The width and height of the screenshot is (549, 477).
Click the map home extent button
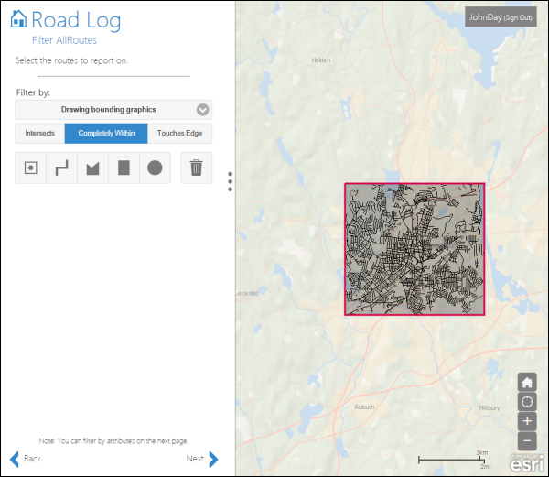click(x=528, y=383)
